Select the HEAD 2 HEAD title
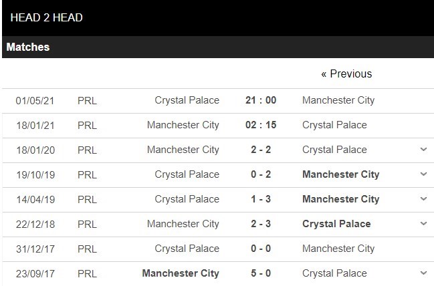This screenshot has width=434, height=286. [x=47, y=17]
